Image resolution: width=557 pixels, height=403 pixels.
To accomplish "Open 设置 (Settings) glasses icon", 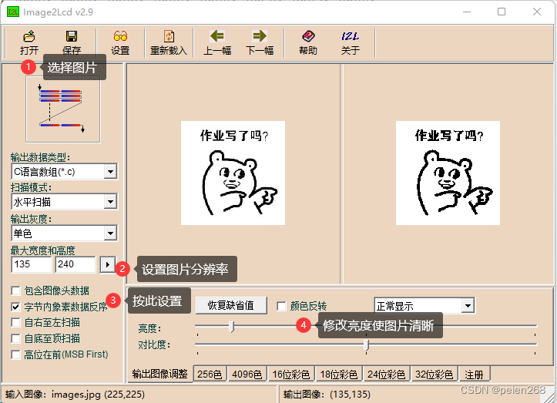I will pyautogui.click(x=120, y=36).
